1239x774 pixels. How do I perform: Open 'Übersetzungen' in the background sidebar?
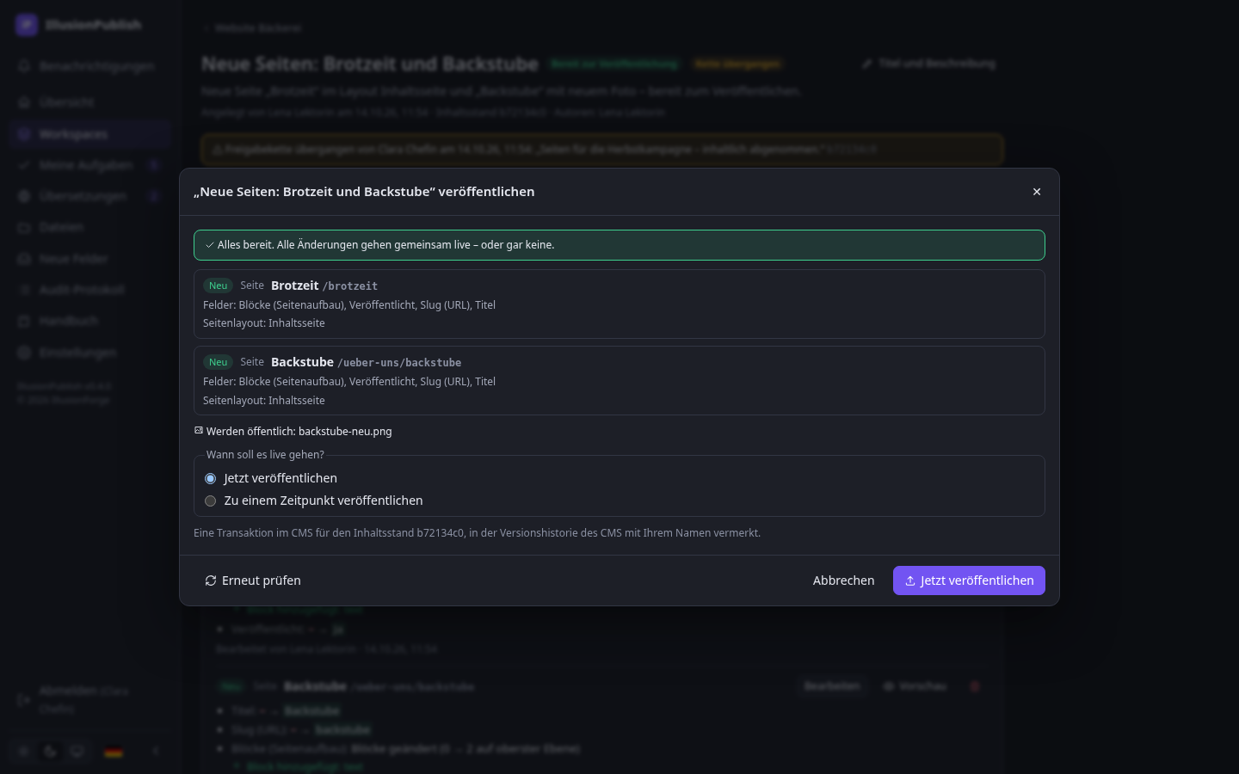[x=89, y=196]
